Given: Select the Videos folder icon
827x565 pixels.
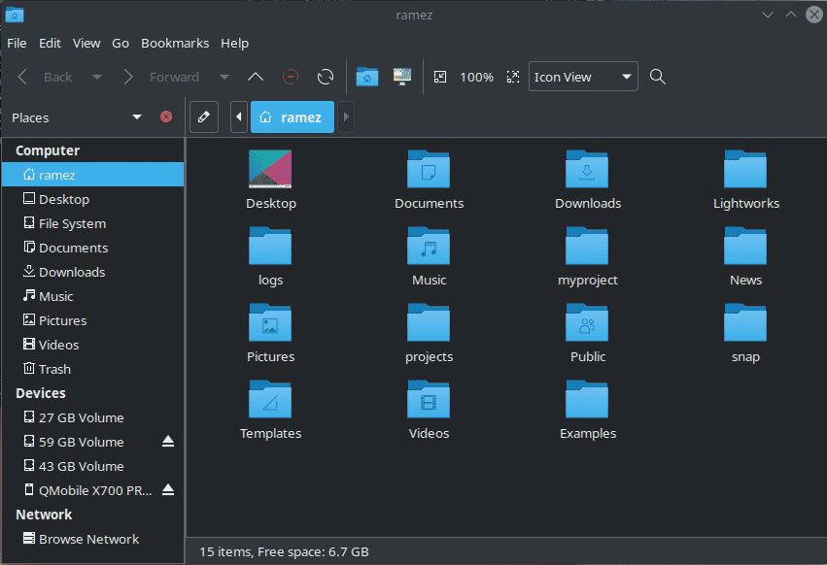Looking at the screenshot, I should click(x=429, y=399).
